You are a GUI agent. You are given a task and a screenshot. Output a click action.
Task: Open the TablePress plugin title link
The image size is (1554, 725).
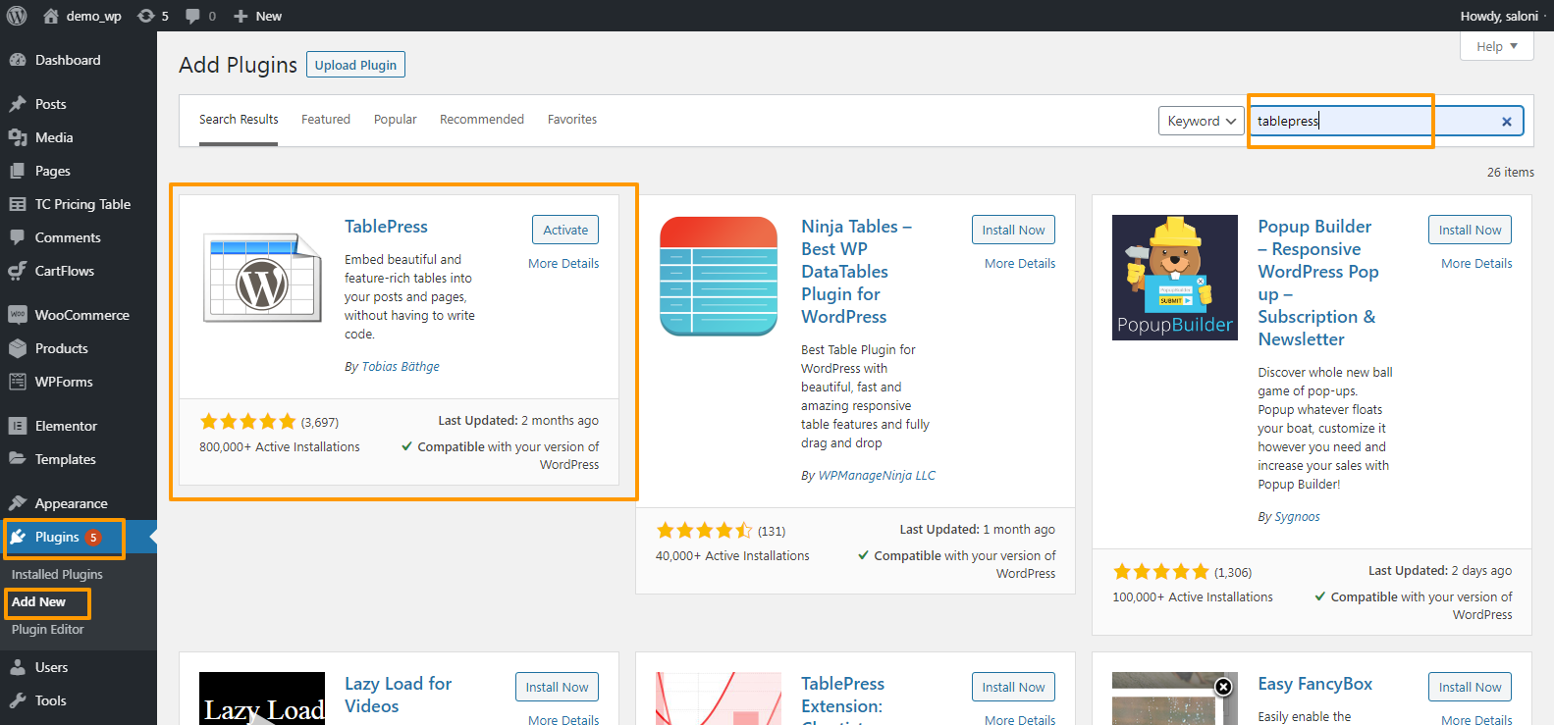[x=386, y=227]
